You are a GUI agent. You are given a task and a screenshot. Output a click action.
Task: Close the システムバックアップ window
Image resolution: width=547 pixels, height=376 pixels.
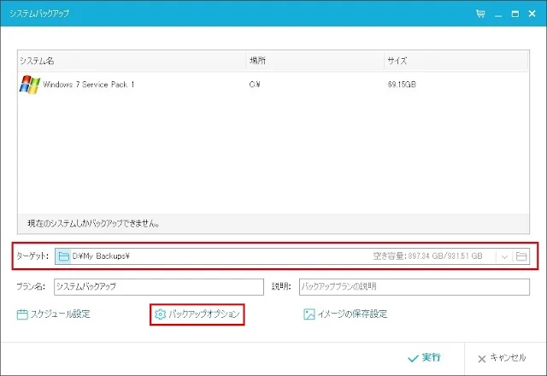[x=532, y=14]
